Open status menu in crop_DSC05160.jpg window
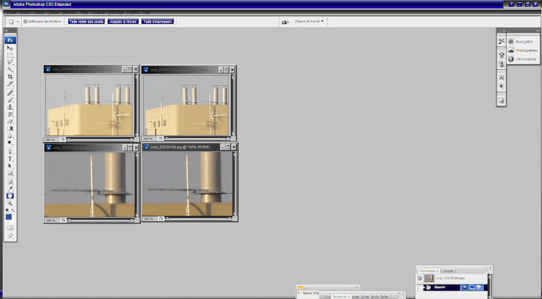The image size is (542, 299). click(x=161, y=219)
